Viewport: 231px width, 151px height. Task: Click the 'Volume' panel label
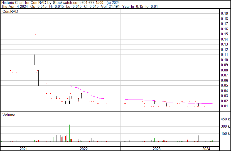pos(9,115)
